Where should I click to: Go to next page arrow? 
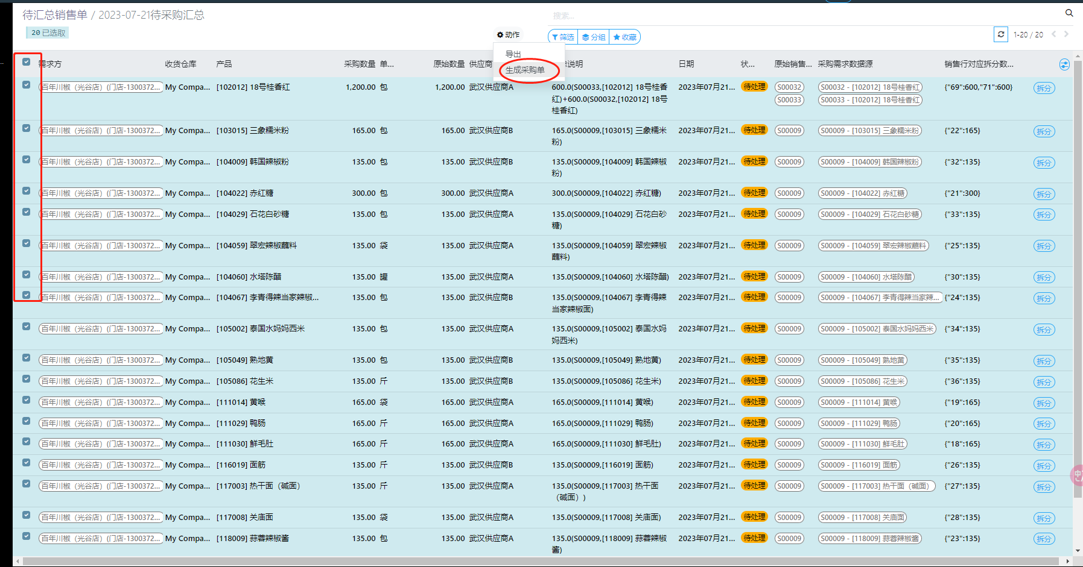1066,34
